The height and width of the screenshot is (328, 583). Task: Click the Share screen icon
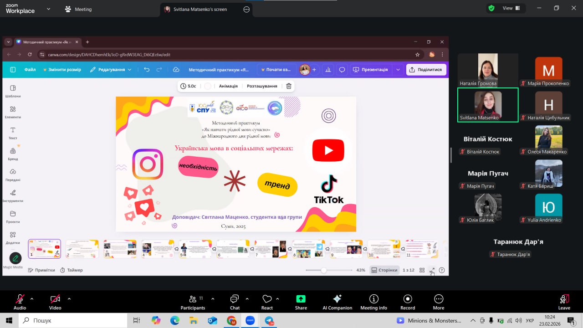(301, 302)
